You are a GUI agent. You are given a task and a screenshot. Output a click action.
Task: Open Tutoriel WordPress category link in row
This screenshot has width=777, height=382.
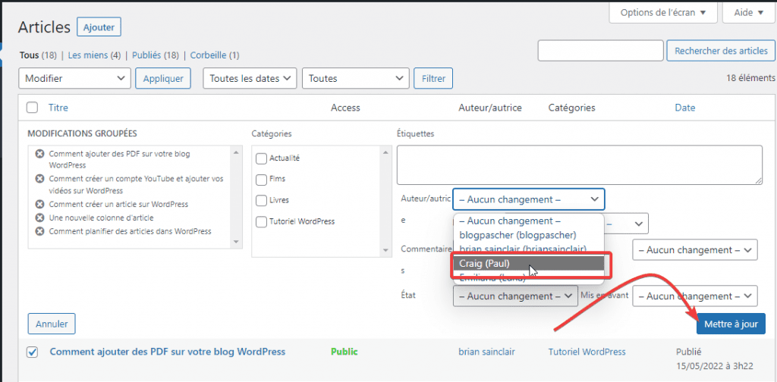(587, 352)
